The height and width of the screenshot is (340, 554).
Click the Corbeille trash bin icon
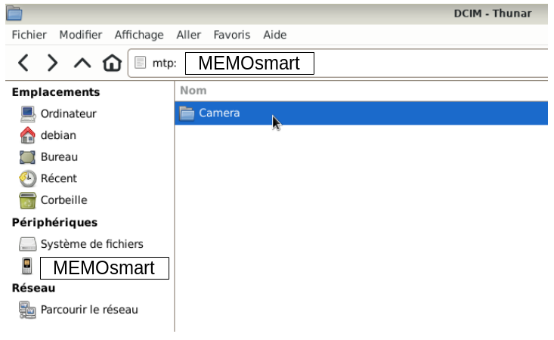27,200
